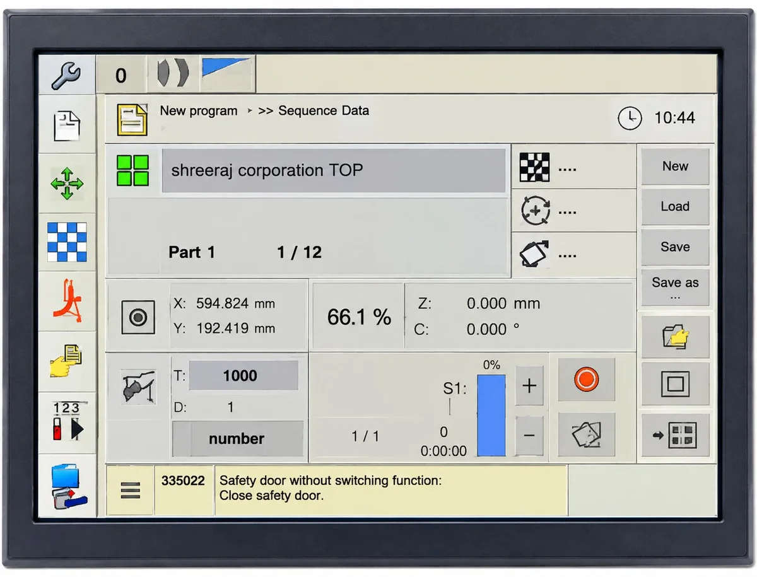The image size is (757, 577).
Task: Click the 10:44 time display
Action: pyautogui.click(x=675, y=118)
